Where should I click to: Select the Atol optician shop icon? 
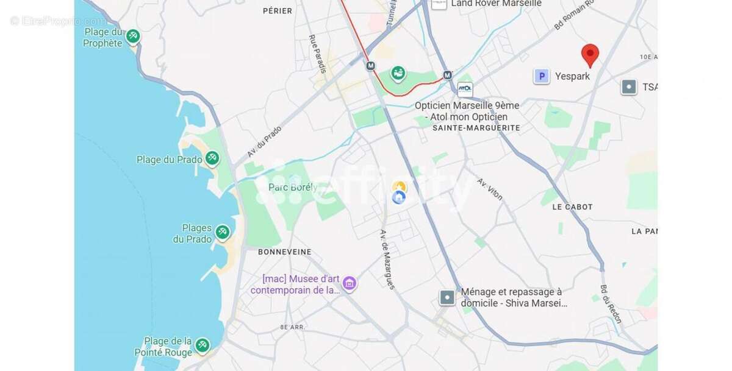[x=465, y=90]
